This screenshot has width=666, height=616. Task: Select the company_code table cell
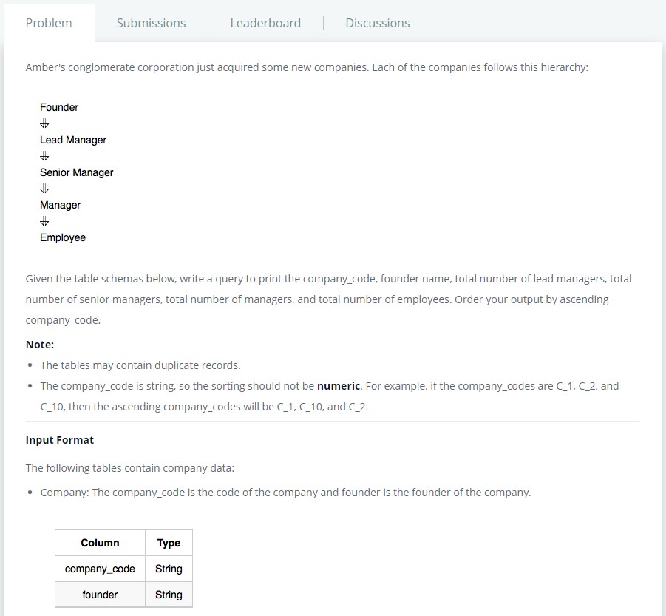100,569
